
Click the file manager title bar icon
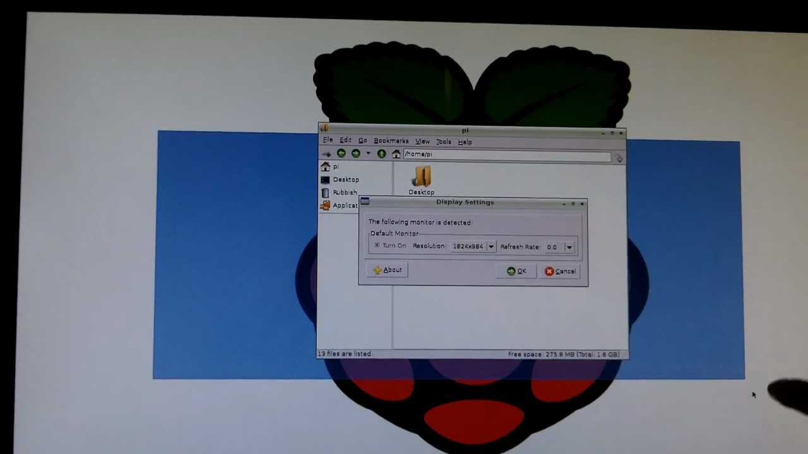(x=324, y=128)
